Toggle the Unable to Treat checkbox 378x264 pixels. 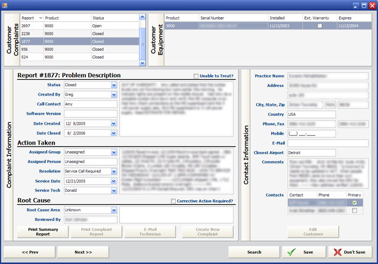coord(196,76)
